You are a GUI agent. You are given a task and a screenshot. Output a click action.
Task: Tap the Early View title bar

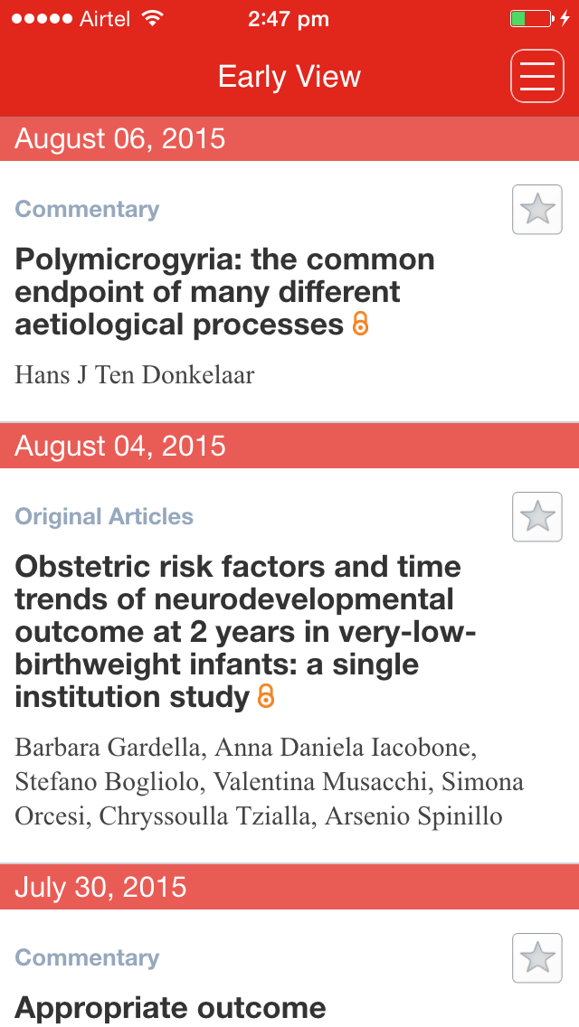point(289,77)
